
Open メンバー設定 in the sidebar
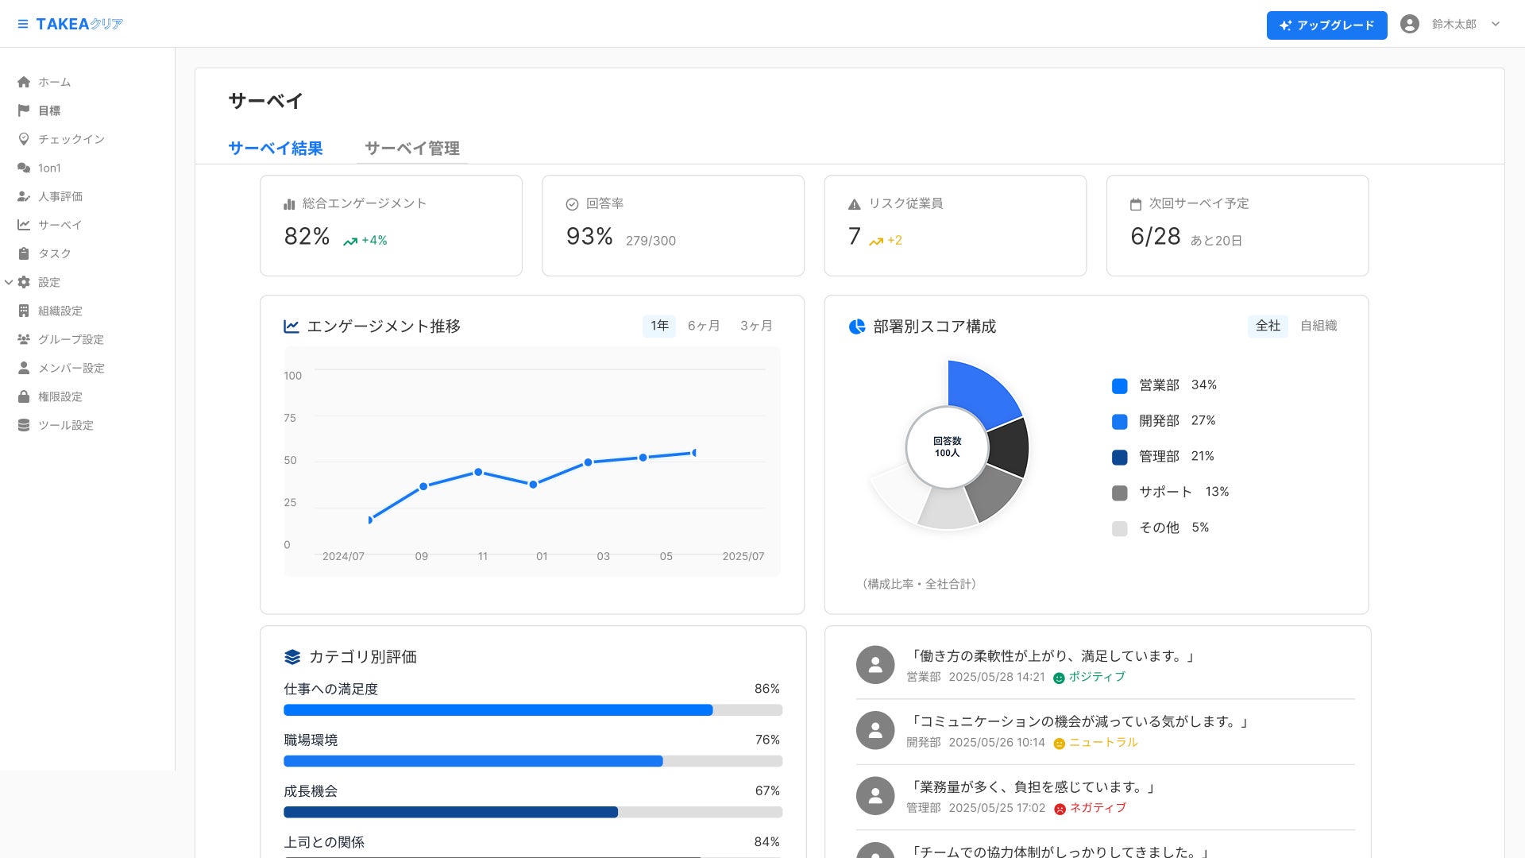click(71, 368)
